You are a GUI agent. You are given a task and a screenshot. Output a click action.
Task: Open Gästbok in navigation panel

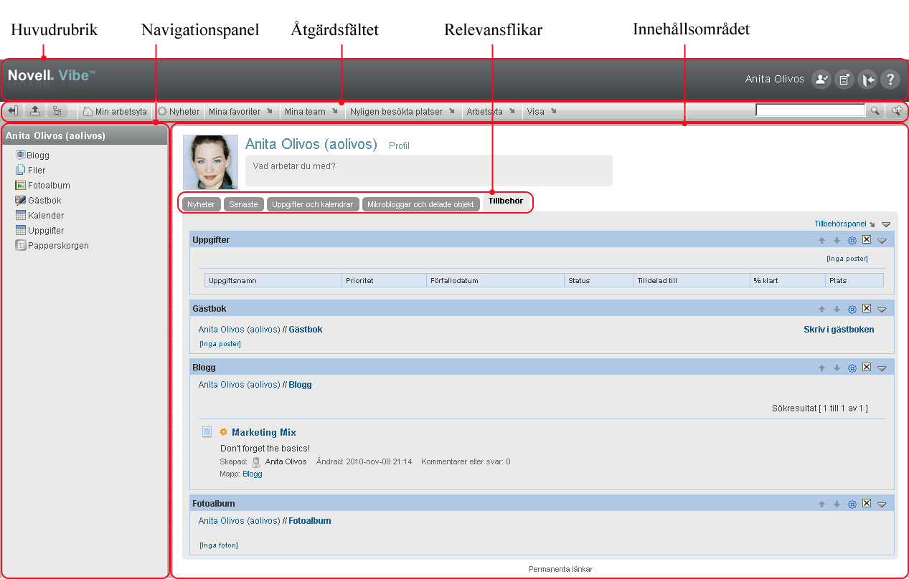coord(39,201)
